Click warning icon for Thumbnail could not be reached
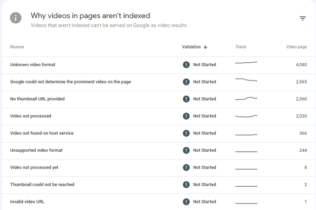 pos(186,185)
